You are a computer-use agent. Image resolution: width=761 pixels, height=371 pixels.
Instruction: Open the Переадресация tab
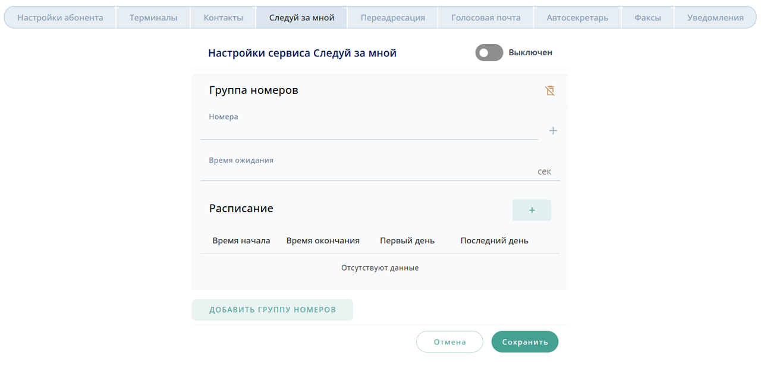pyautogui.click(x=392, y=18)
